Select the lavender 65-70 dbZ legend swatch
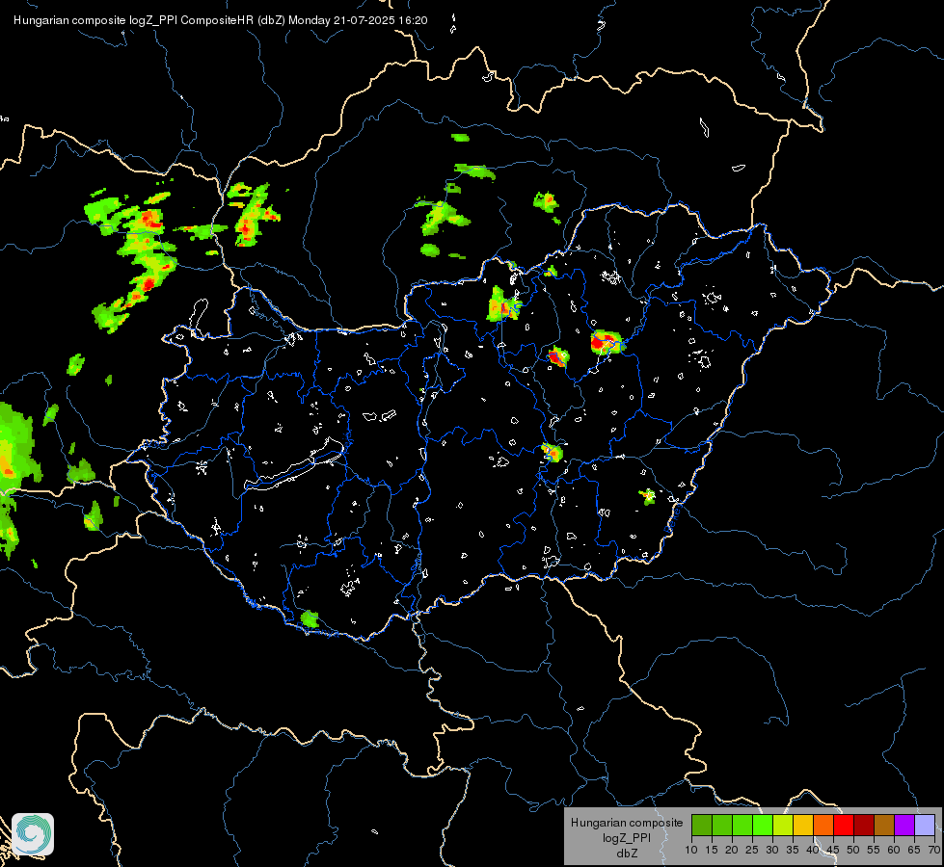944x867 pixels. [x=925, y=825]
